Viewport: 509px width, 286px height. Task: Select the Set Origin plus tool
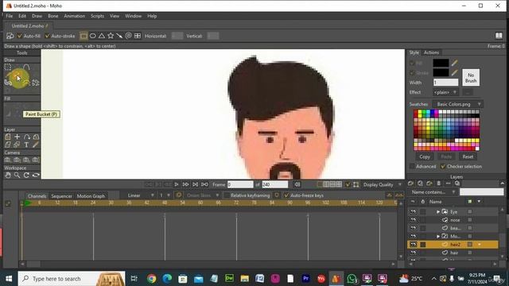(x=17, y=137)
